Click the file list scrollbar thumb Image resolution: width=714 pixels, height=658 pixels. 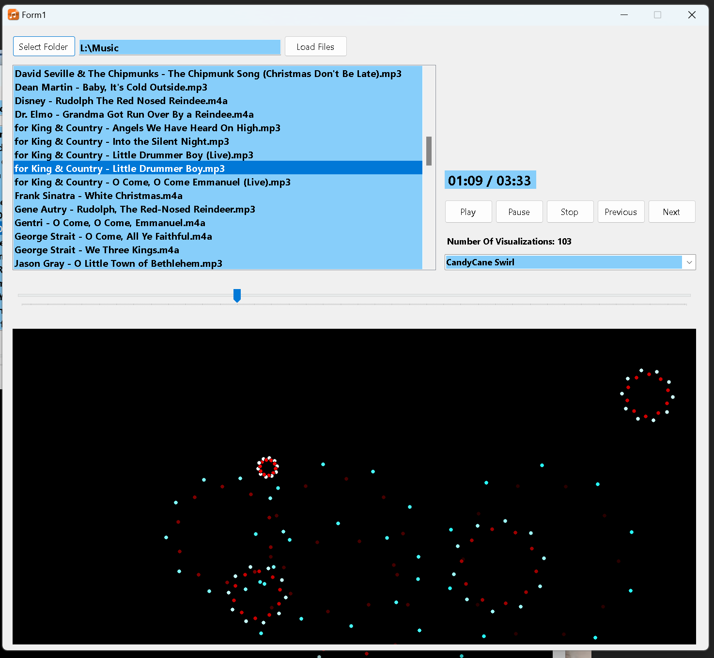(429, 151)
